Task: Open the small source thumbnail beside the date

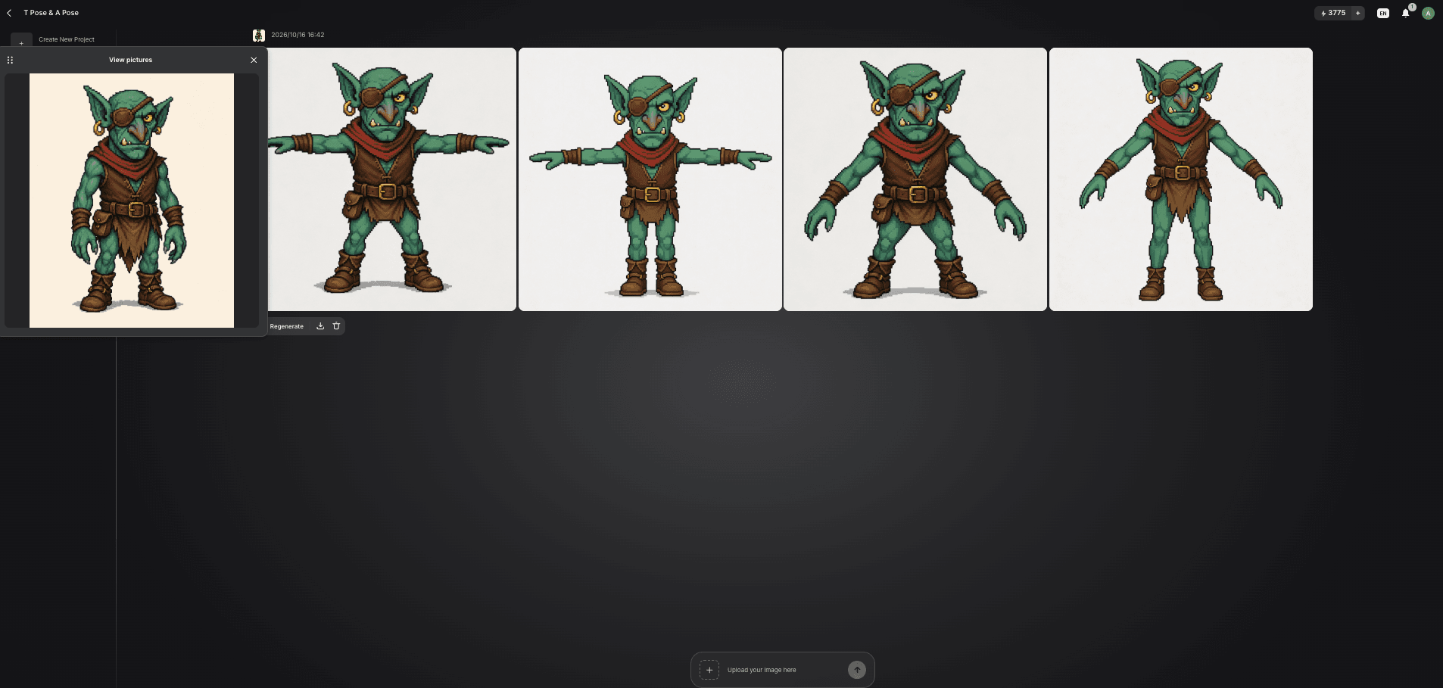Action: pyautogui.click(x=259, y=36)
